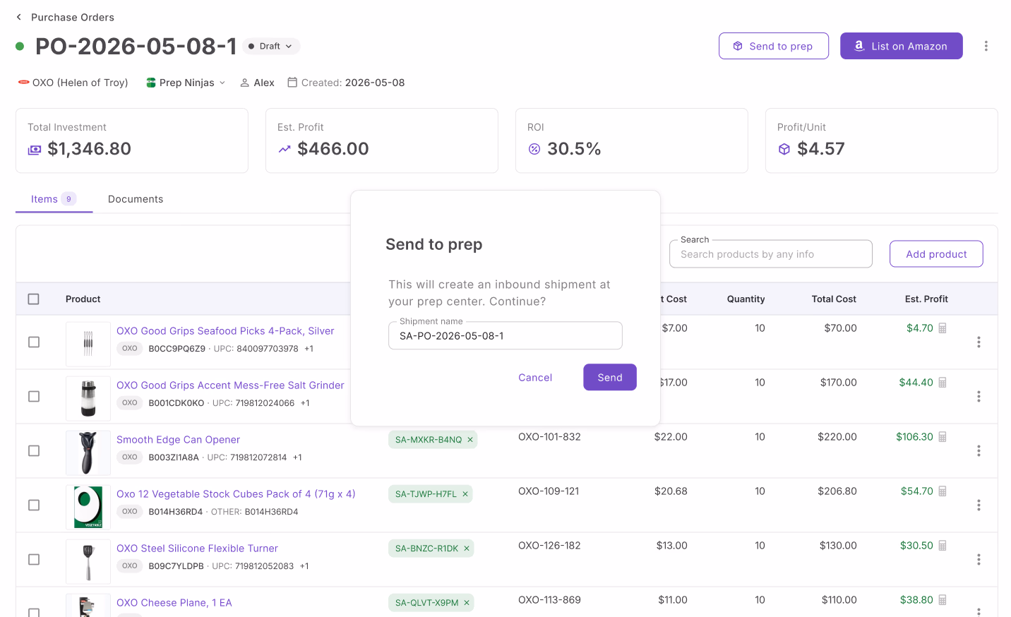Remove the SA-QLVT-X9PM shipment tag
This screenshot has height=617, width=1011.
(467, 603)
